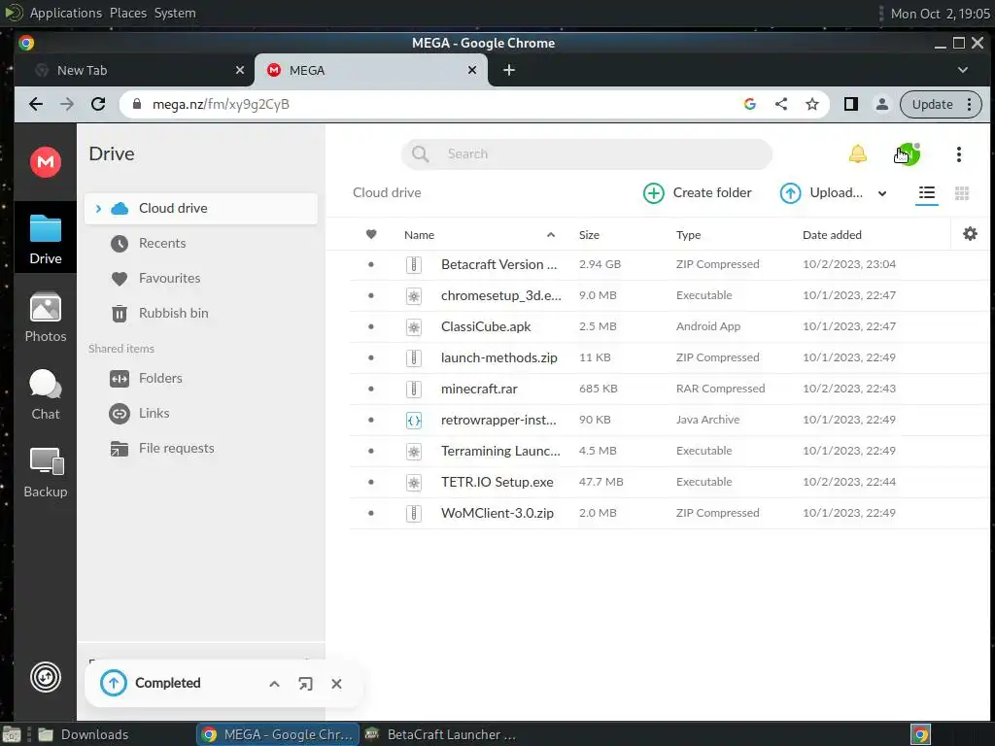The image size is (995, 746).
Task: Open the Applications menu
Action: (65, 14)
